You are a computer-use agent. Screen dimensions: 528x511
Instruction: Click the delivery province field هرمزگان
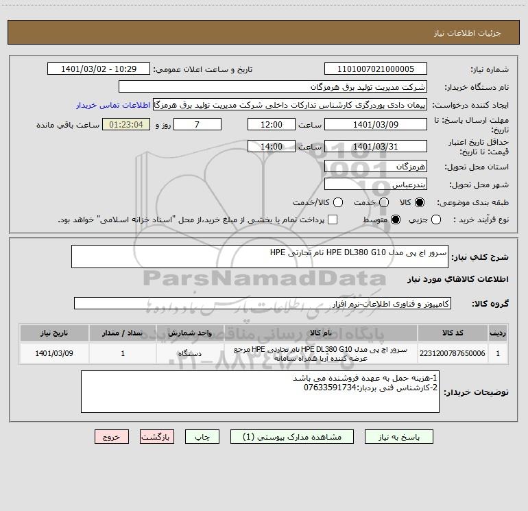pos(376,166)
